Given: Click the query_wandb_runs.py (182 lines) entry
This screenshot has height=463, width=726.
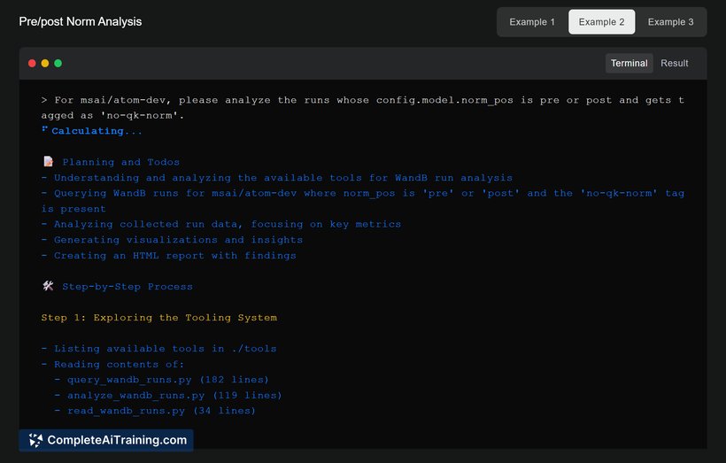Looking at the screenshot, I should click(162, 380).
